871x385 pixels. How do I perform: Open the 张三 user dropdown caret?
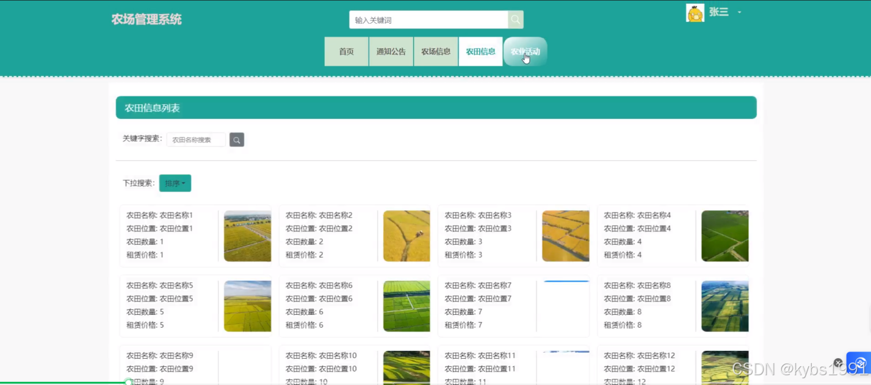pyautogui.click(x=739, y=12)
